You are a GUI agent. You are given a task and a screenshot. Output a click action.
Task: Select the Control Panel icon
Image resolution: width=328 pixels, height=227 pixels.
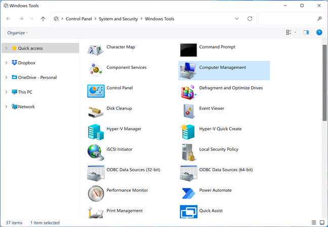(x=96, y=91)
